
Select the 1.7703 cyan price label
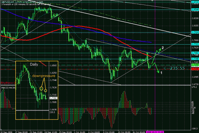click(x=195, y=44)
